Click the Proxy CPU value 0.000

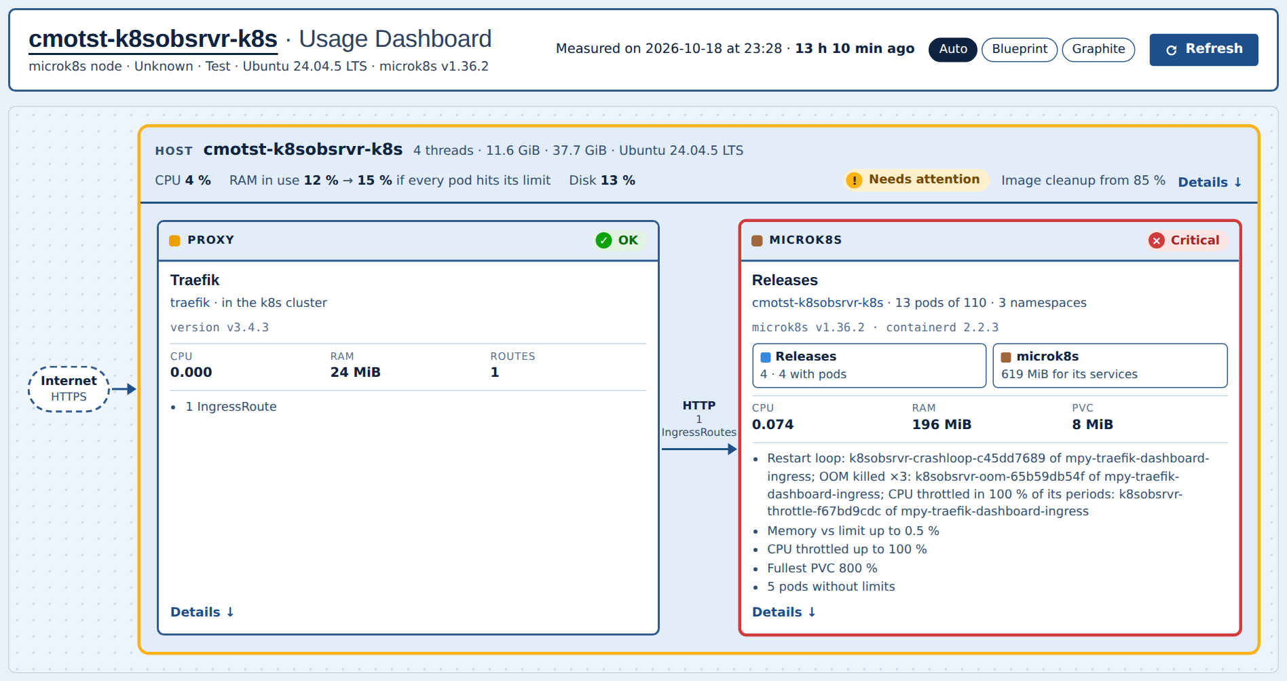(x=191, y=372)
